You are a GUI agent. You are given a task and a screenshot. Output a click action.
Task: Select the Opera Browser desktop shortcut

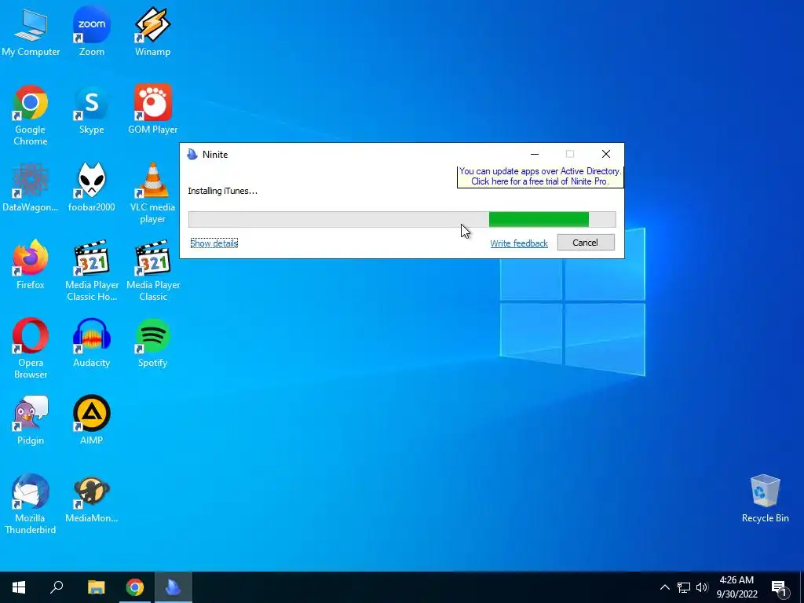coord(31,349)
